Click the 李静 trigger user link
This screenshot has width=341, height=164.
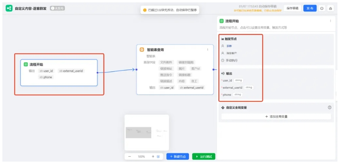229,46
